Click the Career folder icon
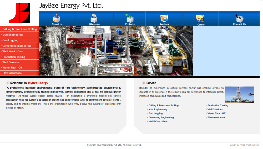The image size is (263, 149). pos(200,19)
